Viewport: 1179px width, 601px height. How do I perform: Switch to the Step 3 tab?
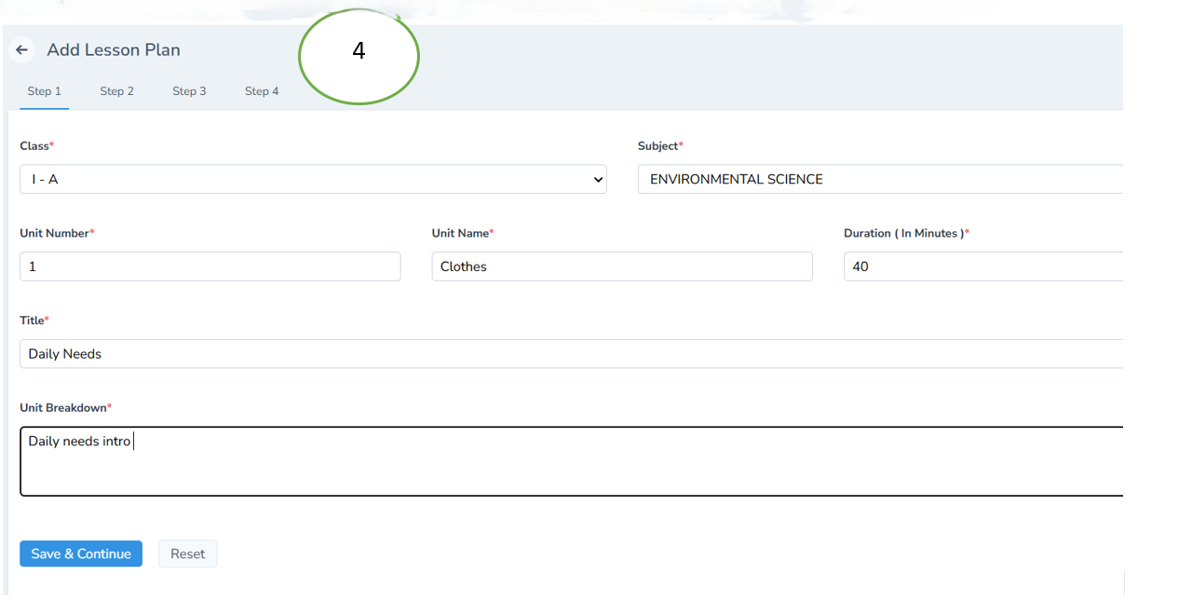tap(189, 90)
